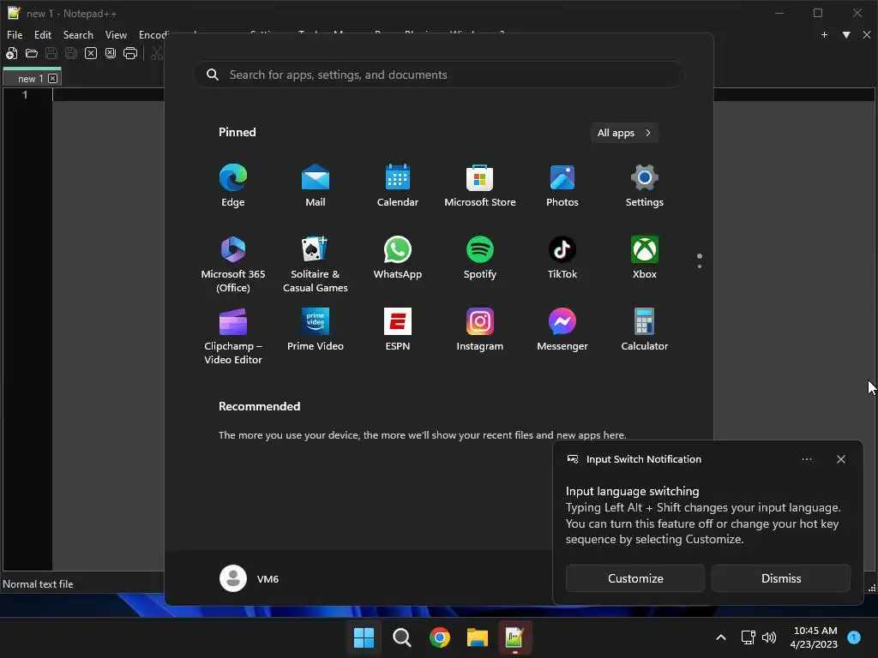The image size is (878, 658).
Task: Launch Spotify
Action: click(x=480, y=258)
